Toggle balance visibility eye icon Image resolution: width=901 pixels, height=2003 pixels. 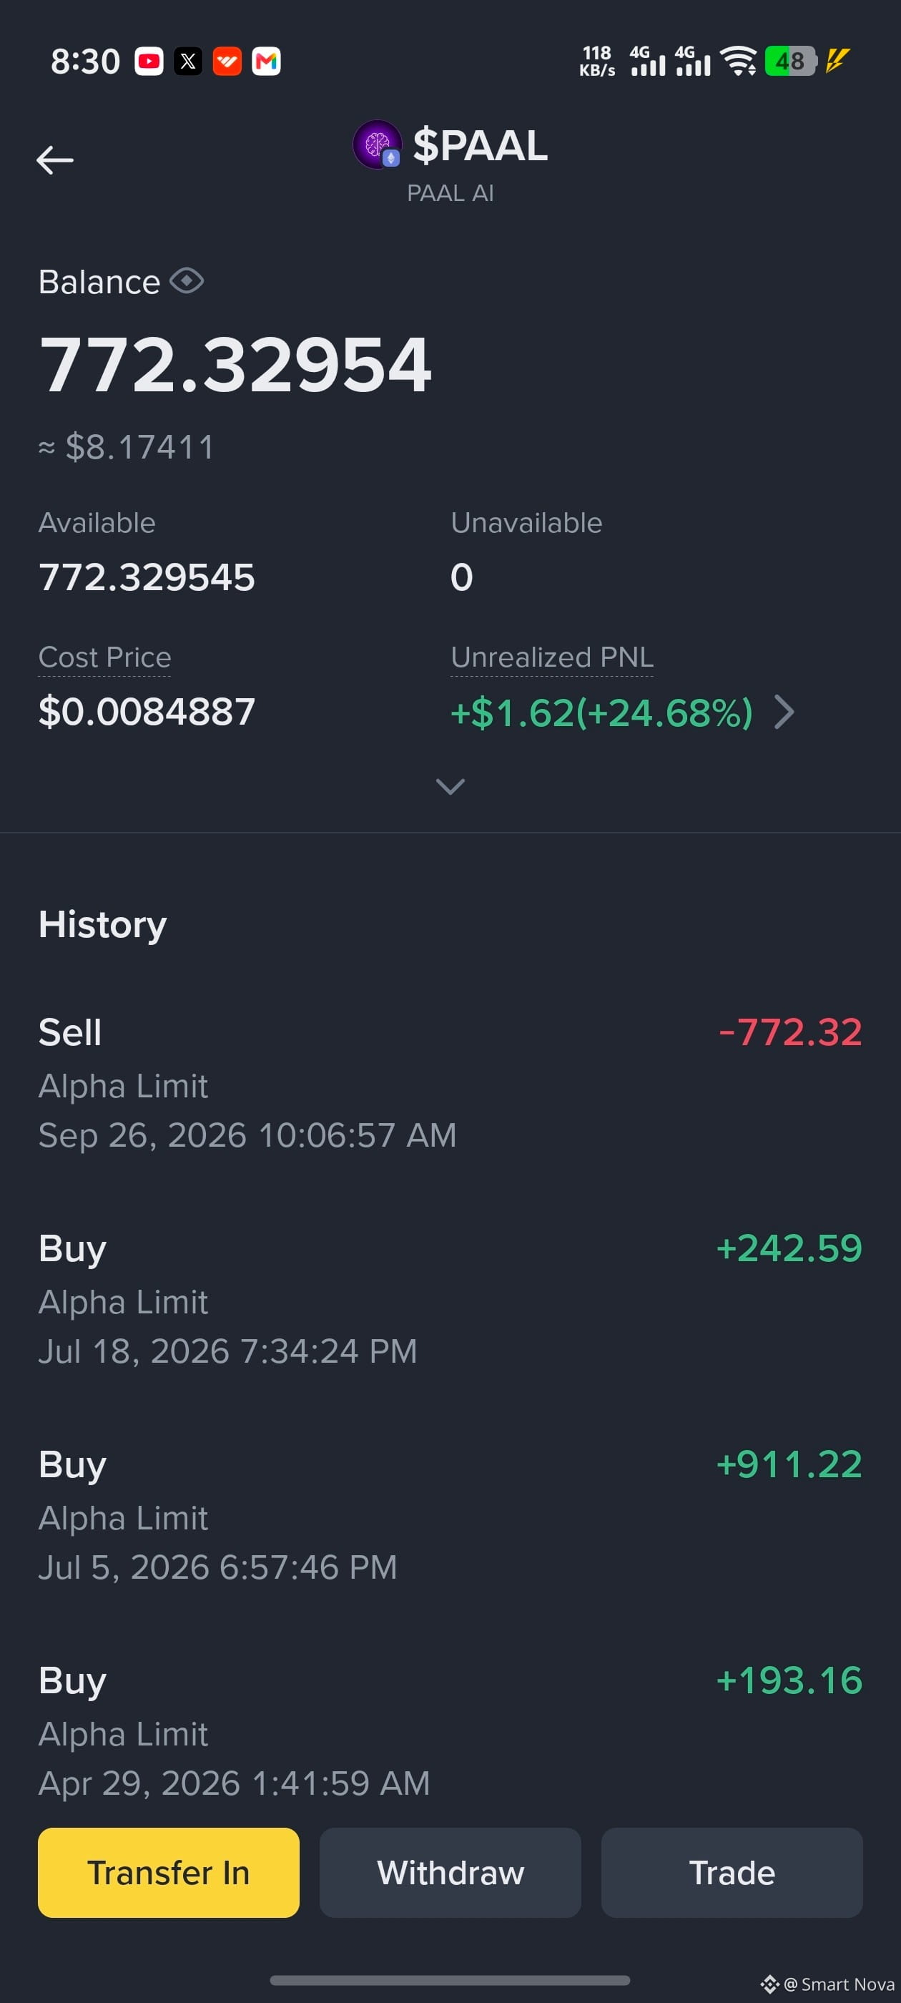tap(187, 280)
